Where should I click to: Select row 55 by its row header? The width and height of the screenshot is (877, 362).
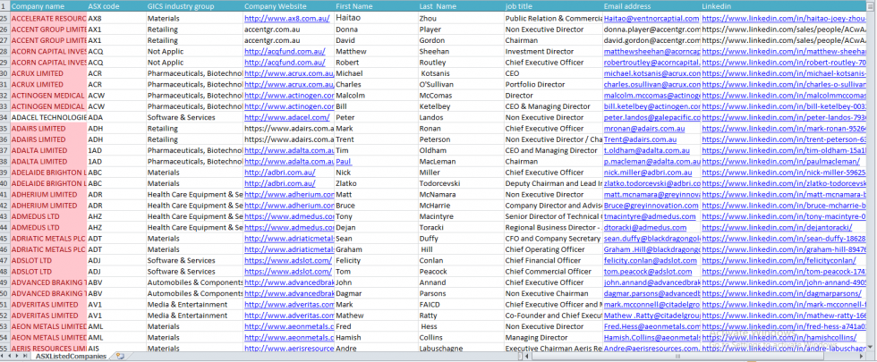(4, 349)
